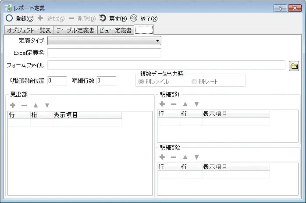Click the 戻す (revert) toolbar icon
Screen dimensions: 306x203
pos(103,18)
